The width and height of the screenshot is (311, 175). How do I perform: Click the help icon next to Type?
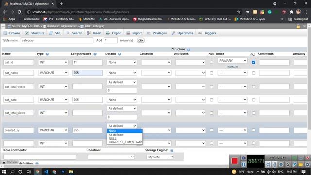click(47, 54)
